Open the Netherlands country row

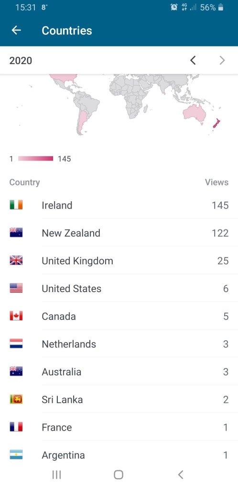(x=119, y=344)
